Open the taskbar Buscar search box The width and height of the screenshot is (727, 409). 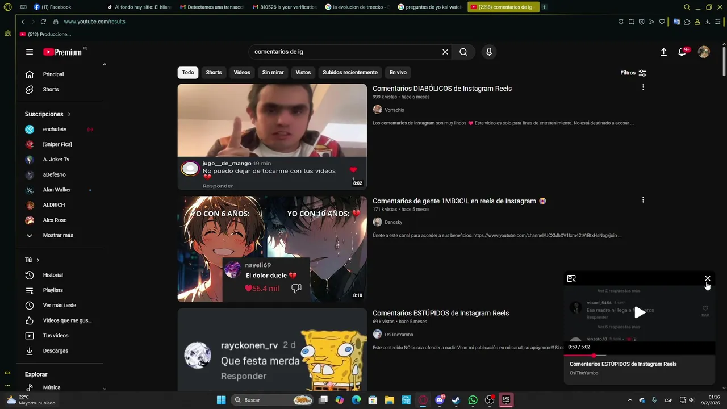coord(273,400)
